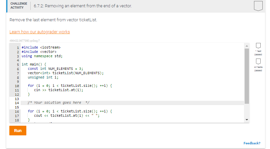Click the '#include <iostream>' code line

(x=41, y=48)
